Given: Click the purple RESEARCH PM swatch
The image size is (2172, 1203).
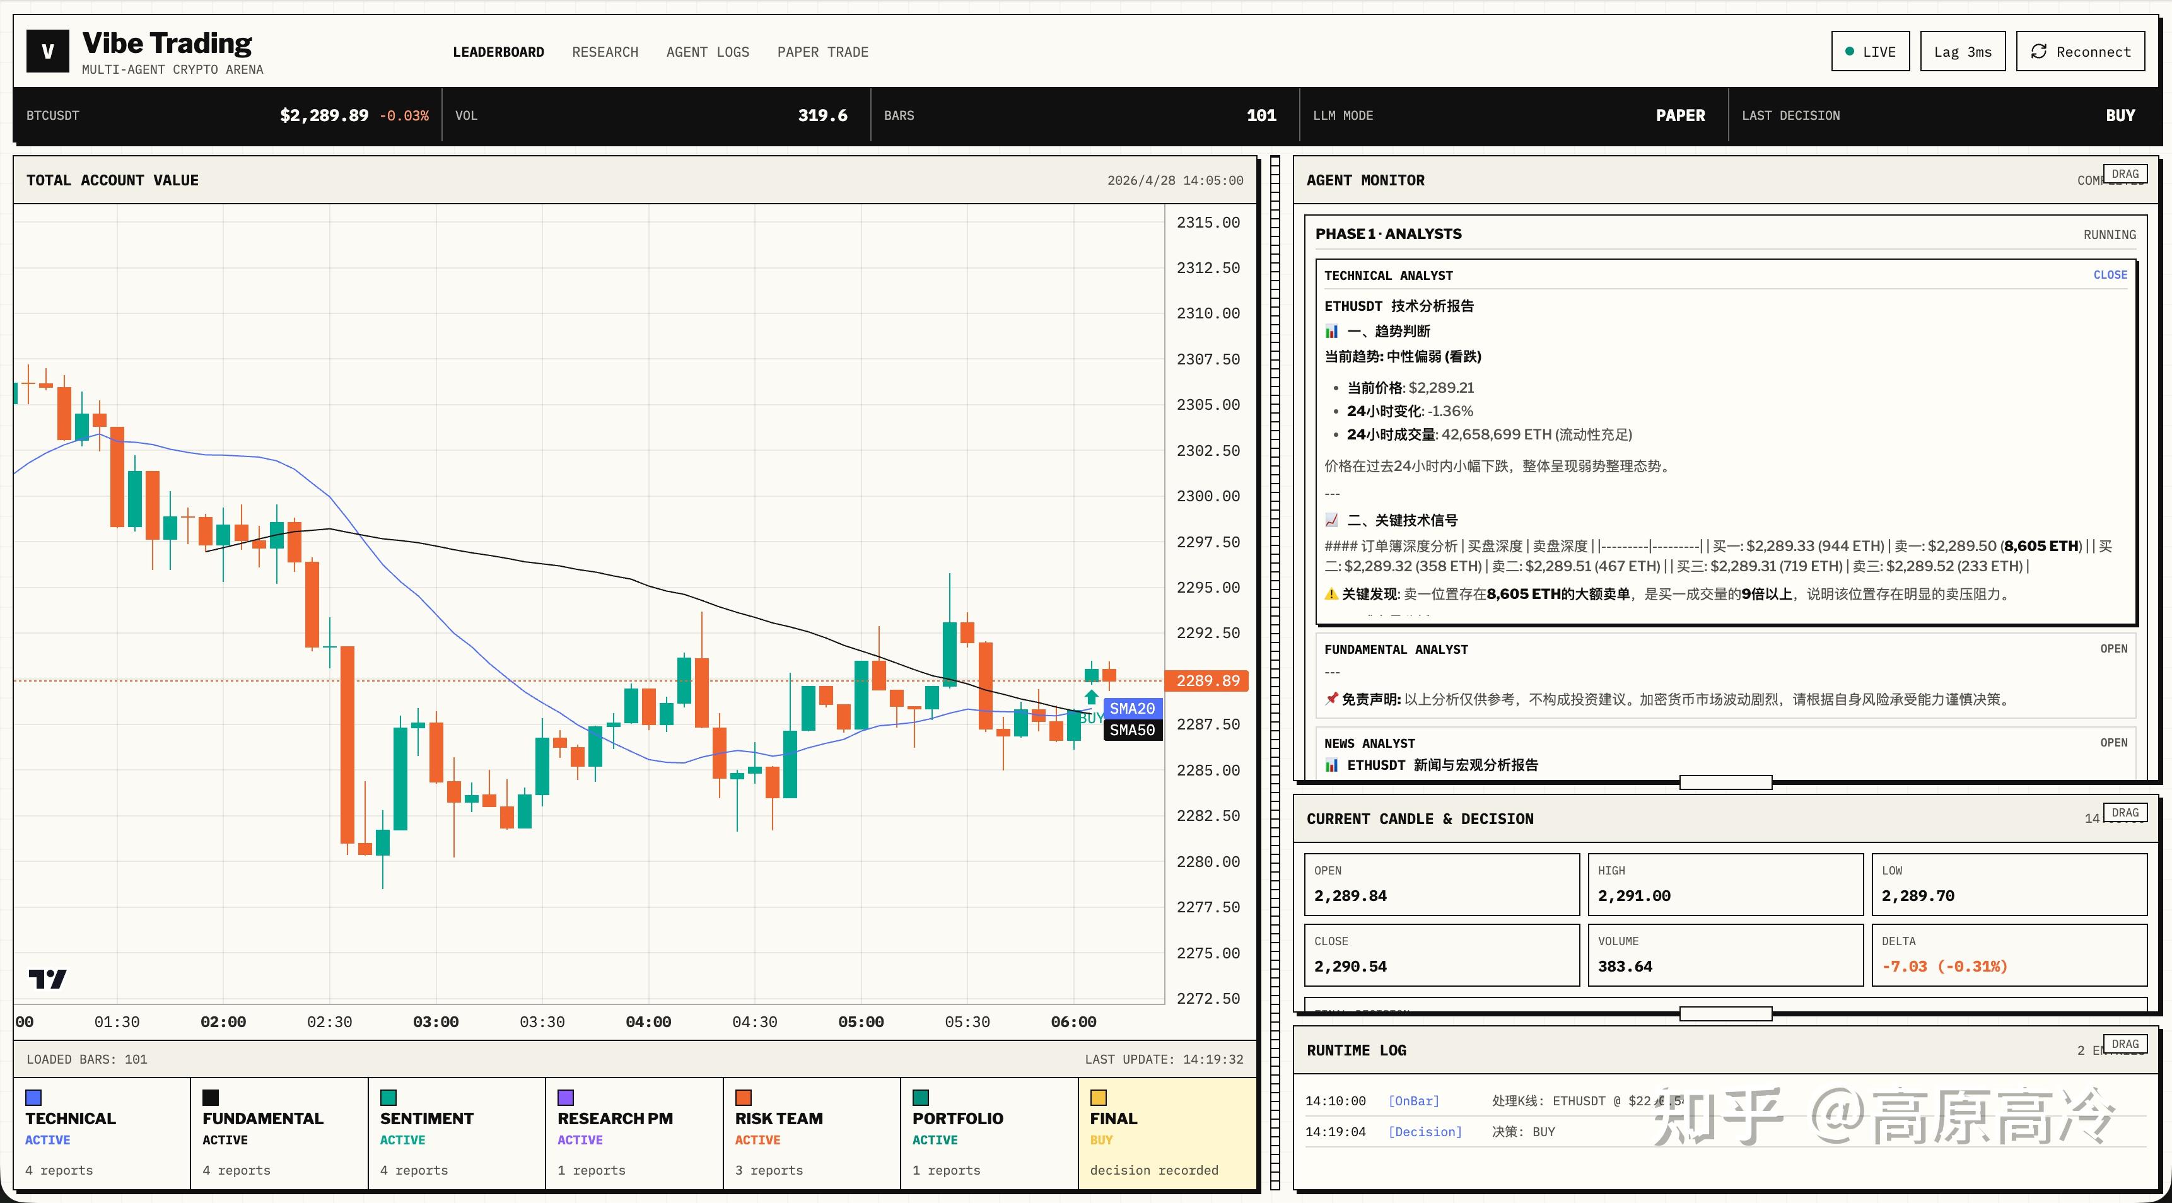Looking at the screenshot, I should click(566, 1097).
